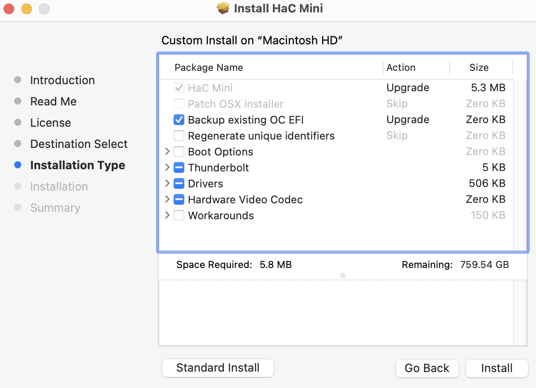Screen dimensions: 536x388
Task: Select the Read Me step in sidebar
Action: (x=53, y=101)
